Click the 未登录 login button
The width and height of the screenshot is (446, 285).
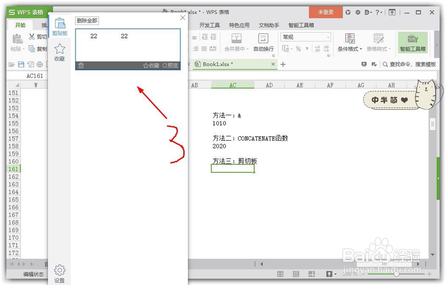tap(326, 12)
